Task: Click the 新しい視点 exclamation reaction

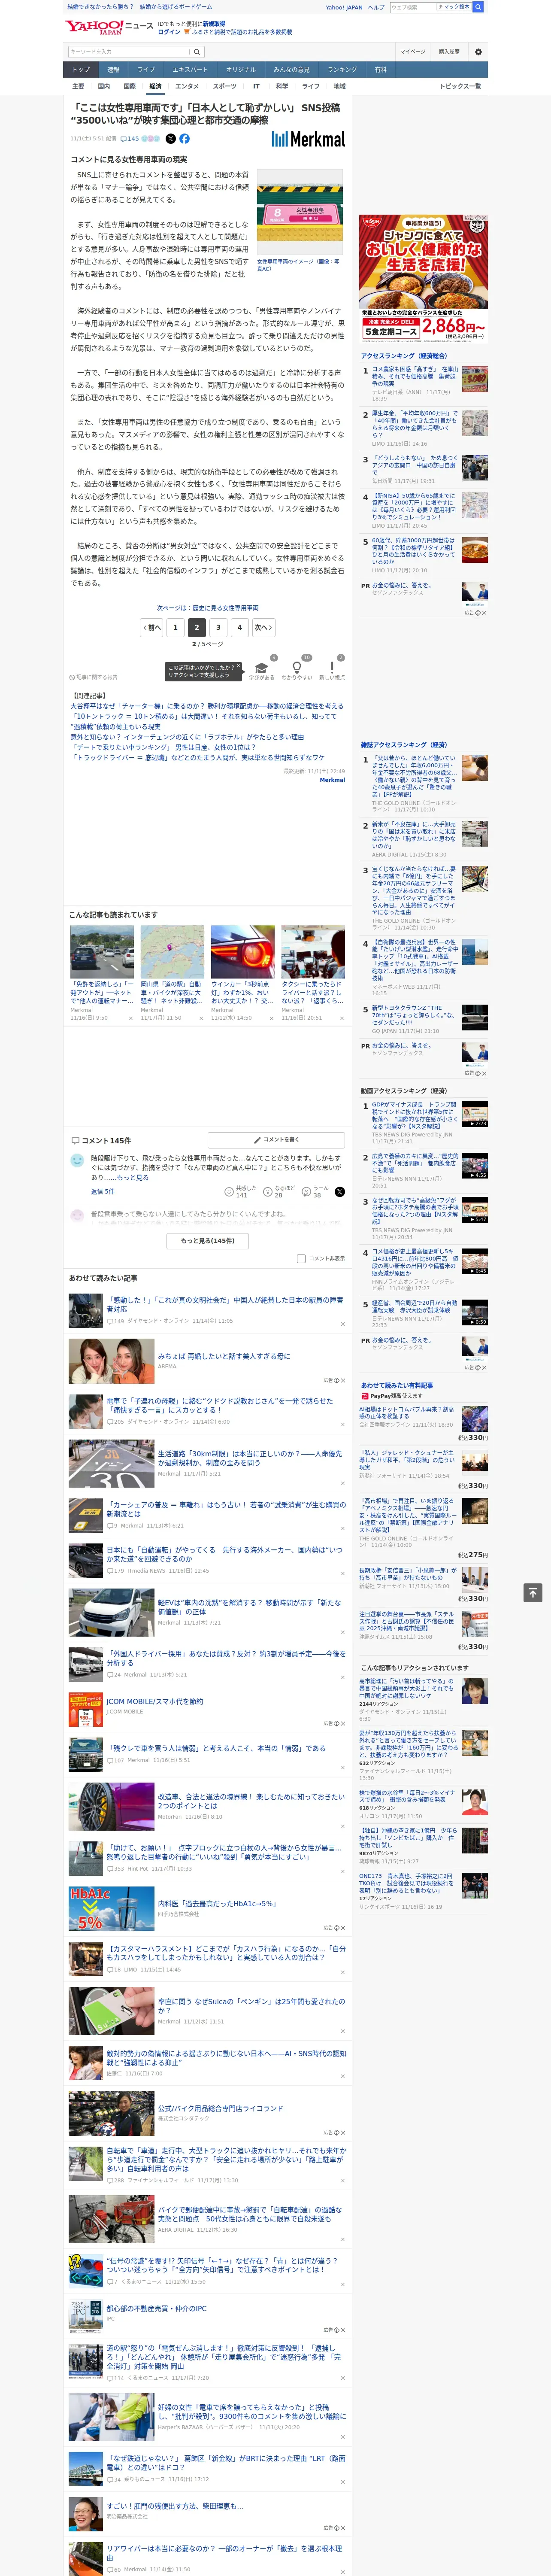Action: click(332, 669)
